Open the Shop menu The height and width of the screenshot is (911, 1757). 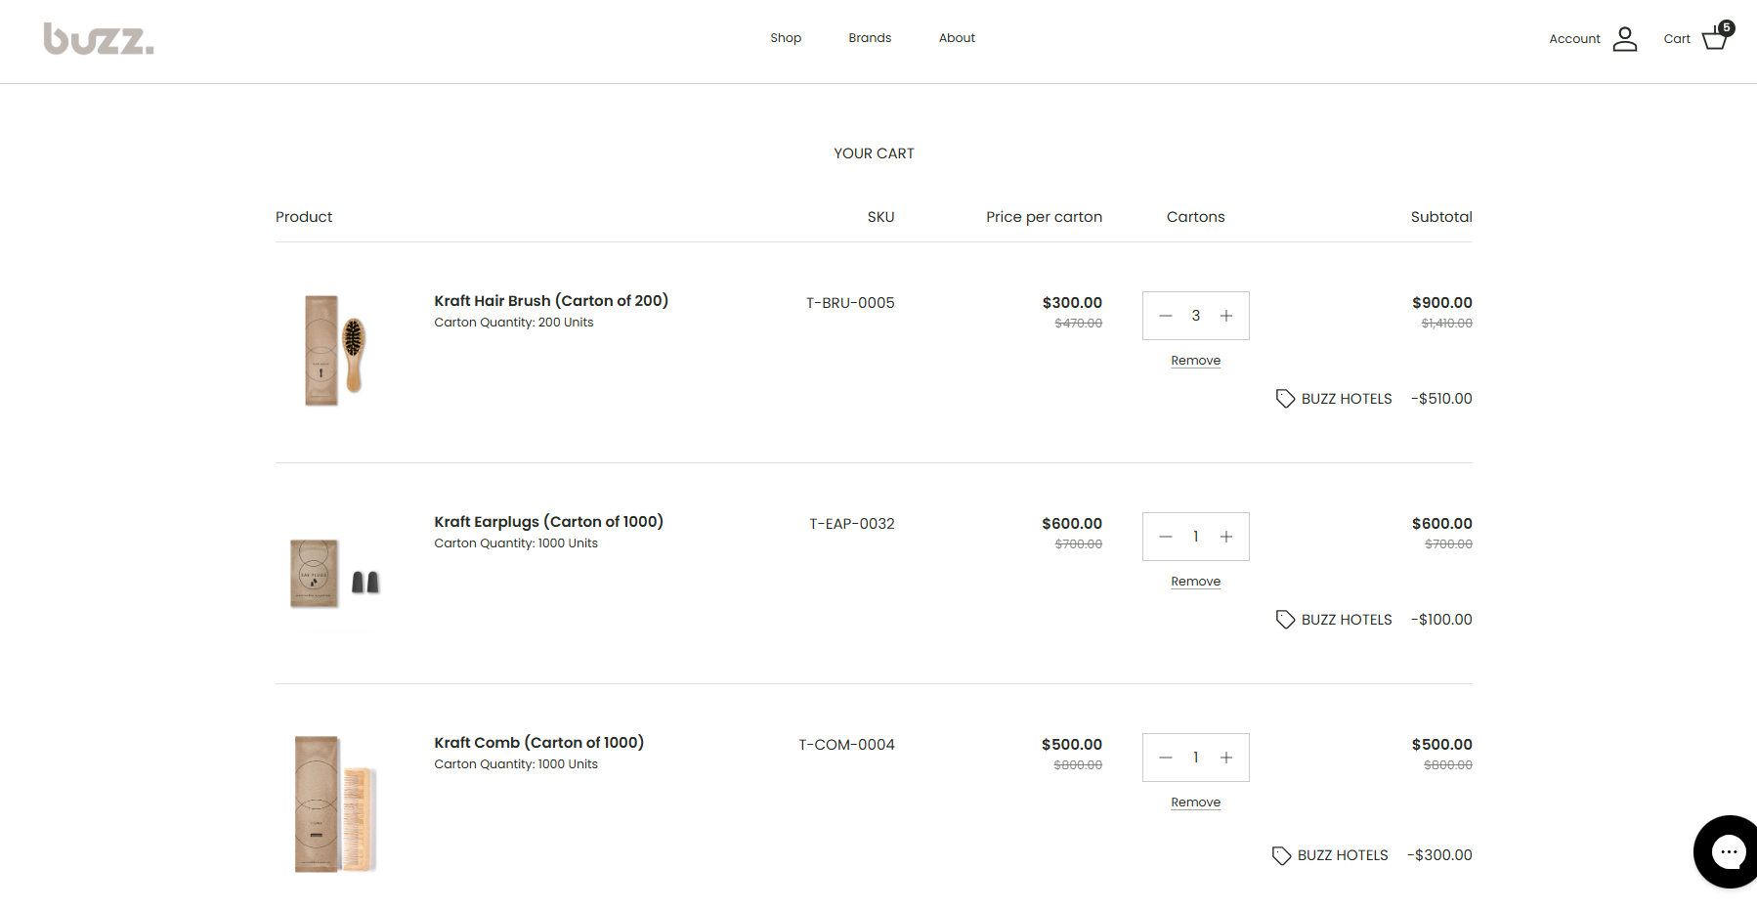coord(786,38)
